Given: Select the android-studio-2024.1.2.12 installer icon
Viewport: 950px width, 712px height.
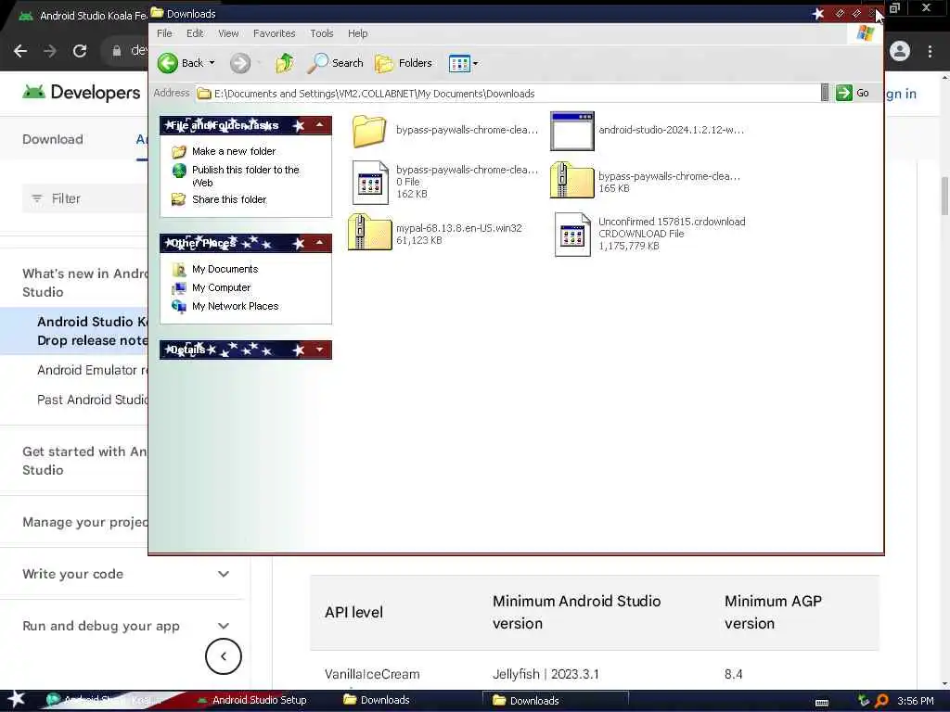Looking at the screenshot, I should 571,131.
